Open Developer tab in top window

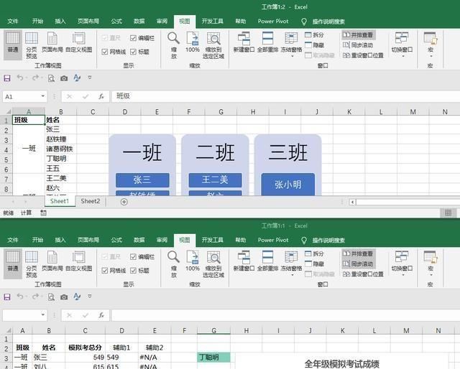(213, 21)
